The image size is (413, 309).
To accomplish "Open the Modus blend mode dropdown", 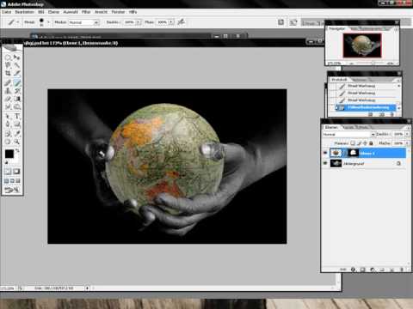I will (83, 22).
